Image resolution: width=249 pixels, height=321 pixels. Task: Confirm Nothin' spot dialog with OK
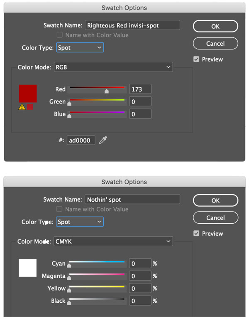215,200
